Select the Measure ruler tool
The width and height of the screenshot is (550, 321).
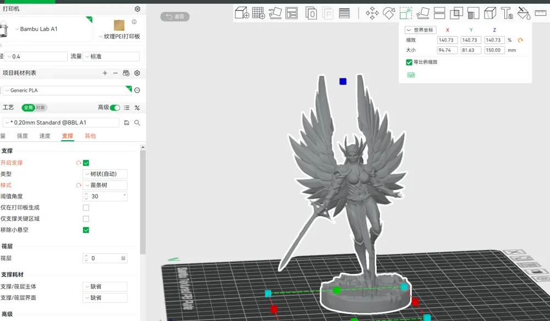tap(541, 13)
